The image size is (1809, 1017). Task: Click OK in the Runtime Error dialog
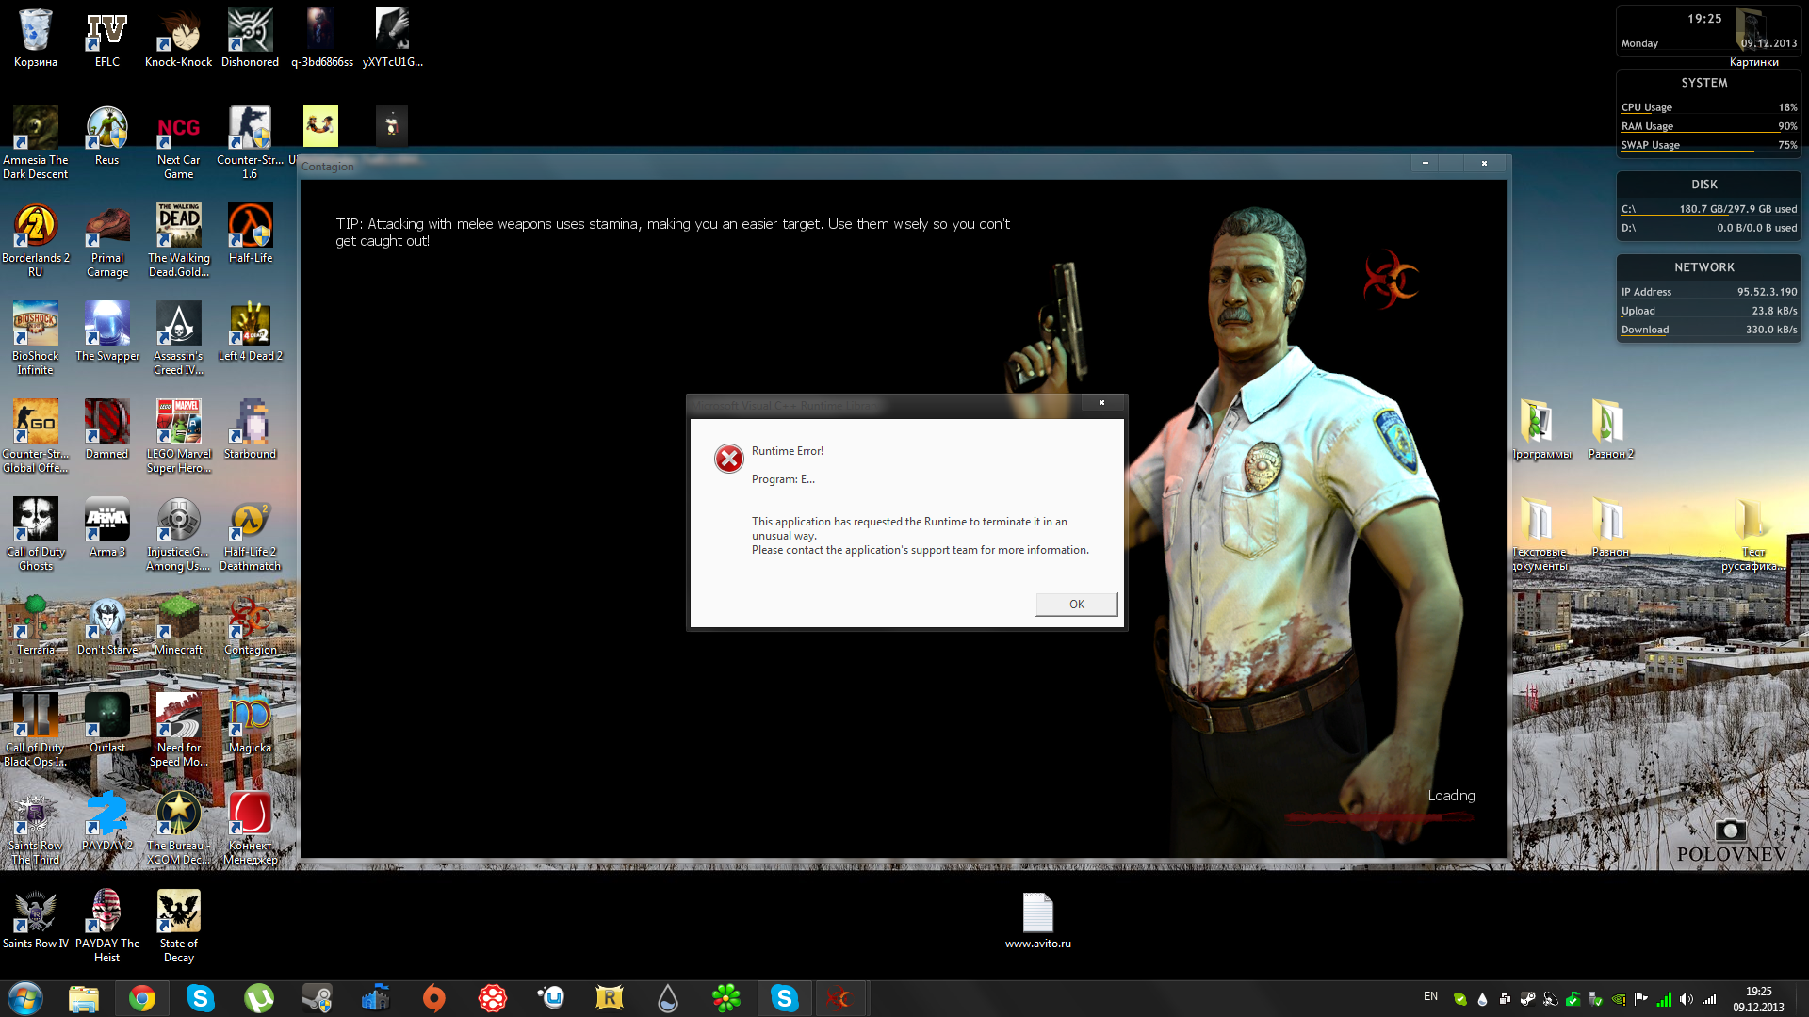(1076, 605)
